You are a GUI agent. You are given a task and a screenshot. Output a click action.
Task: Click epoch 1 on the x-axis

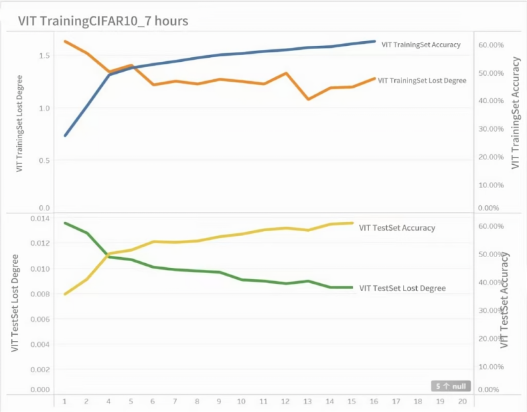[65, 401]
